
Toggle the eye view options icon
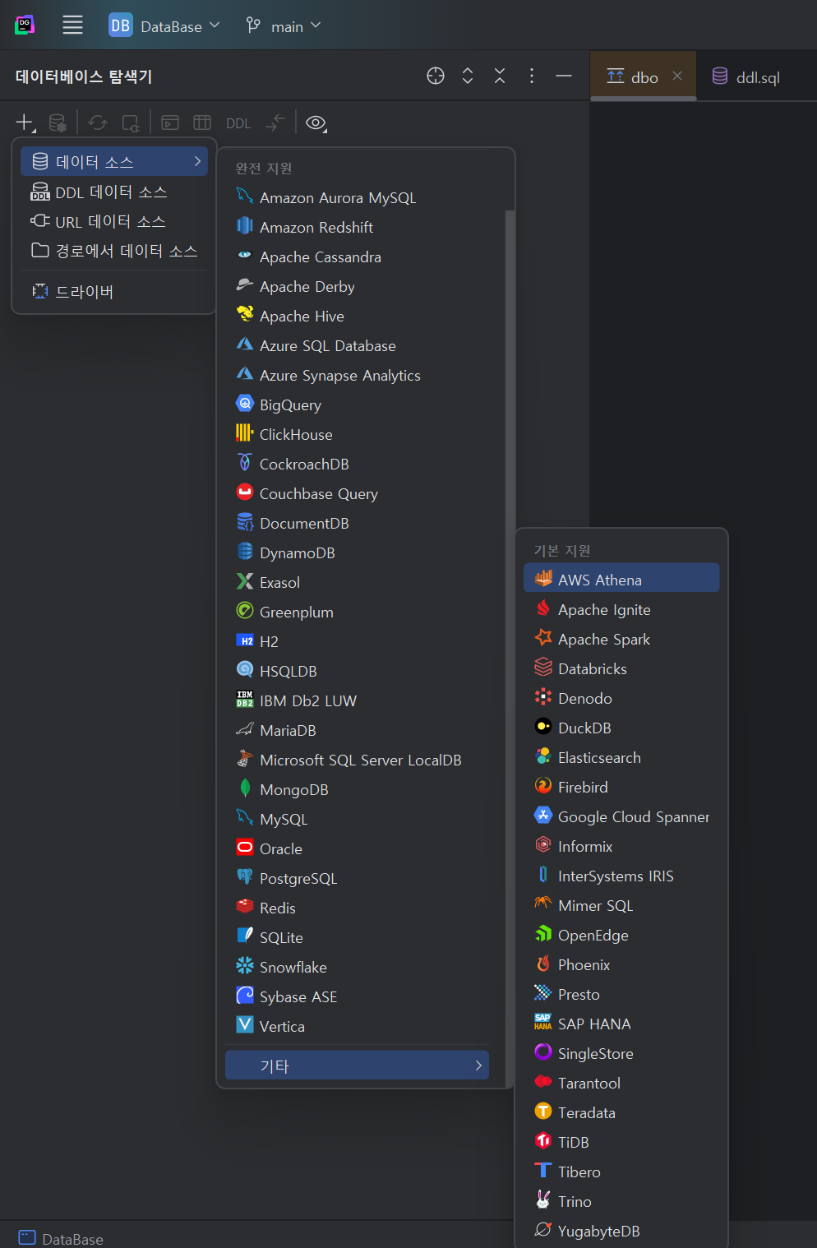316,122
